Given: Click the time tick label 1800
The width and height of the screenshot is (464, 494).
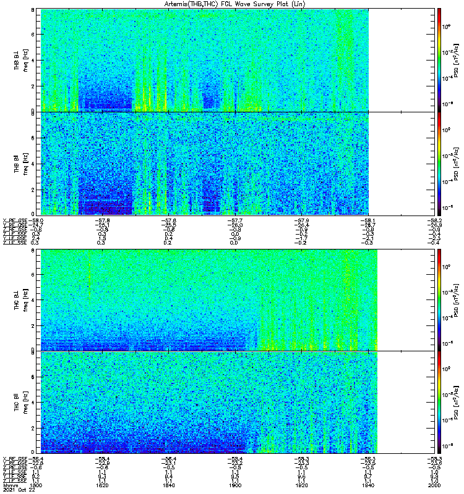Looking at the screenshot, I should [x=36, y=485].
